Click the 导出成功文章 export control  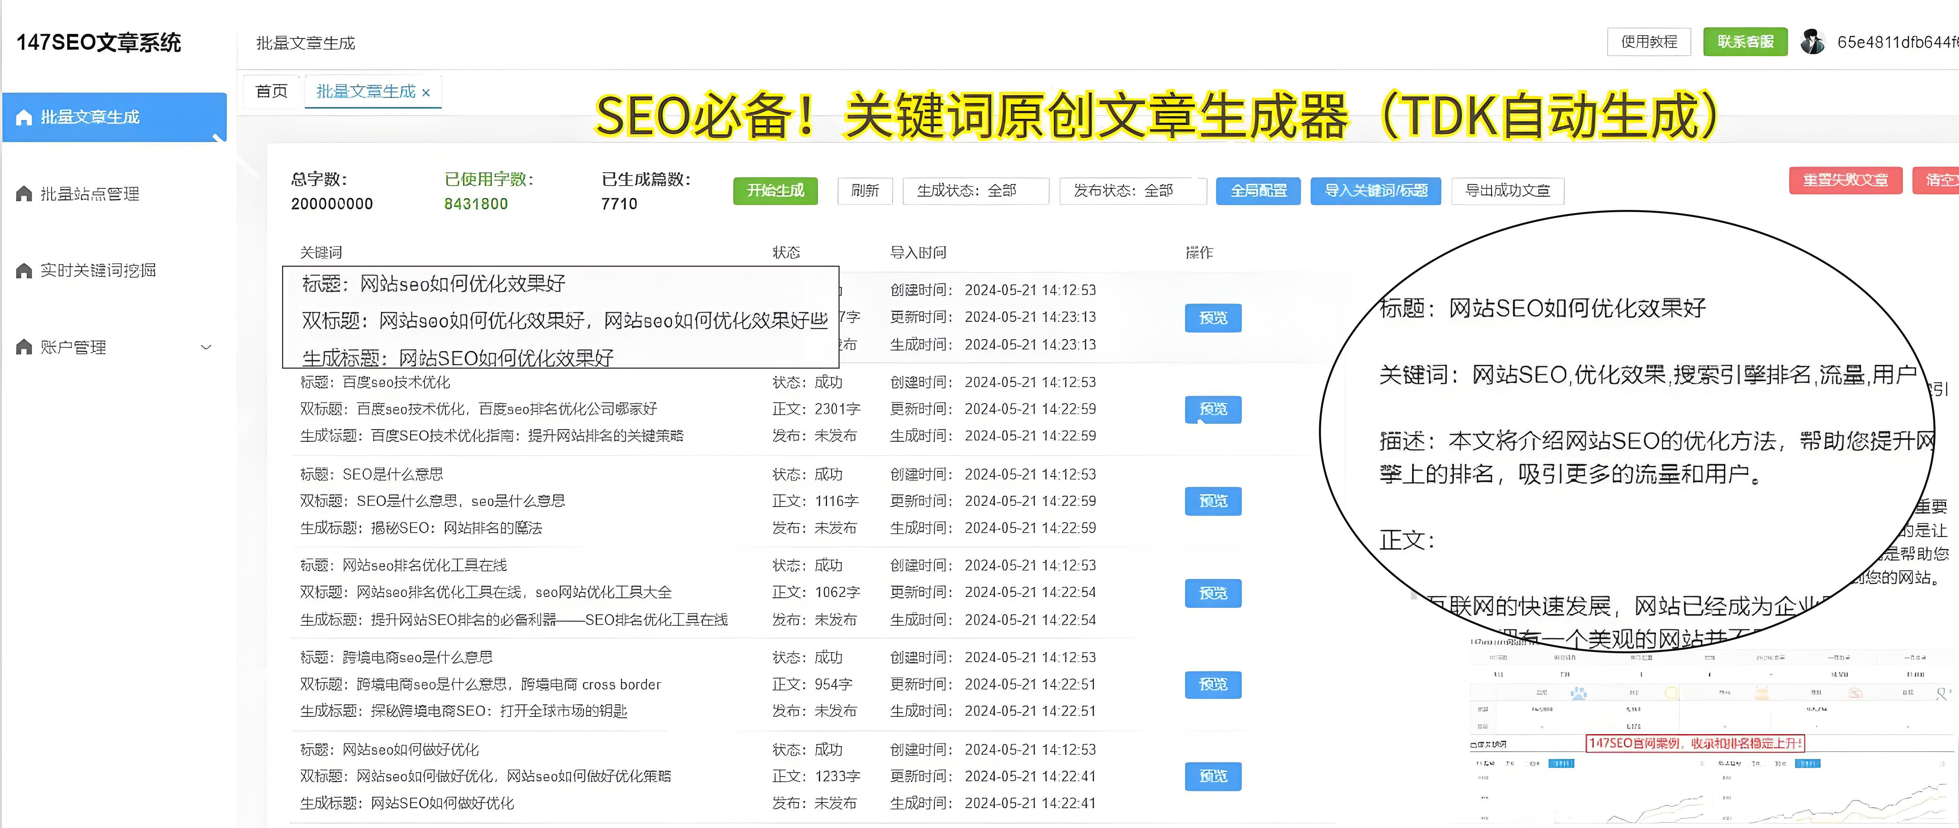click(1507, 191)
